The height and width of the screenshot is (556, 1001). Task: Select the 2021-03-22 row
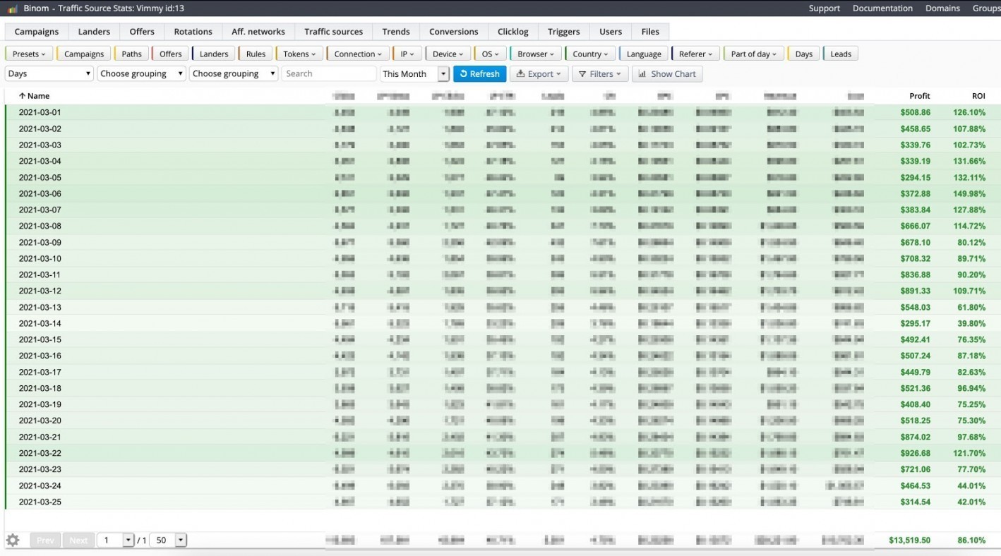coord(503,453)
